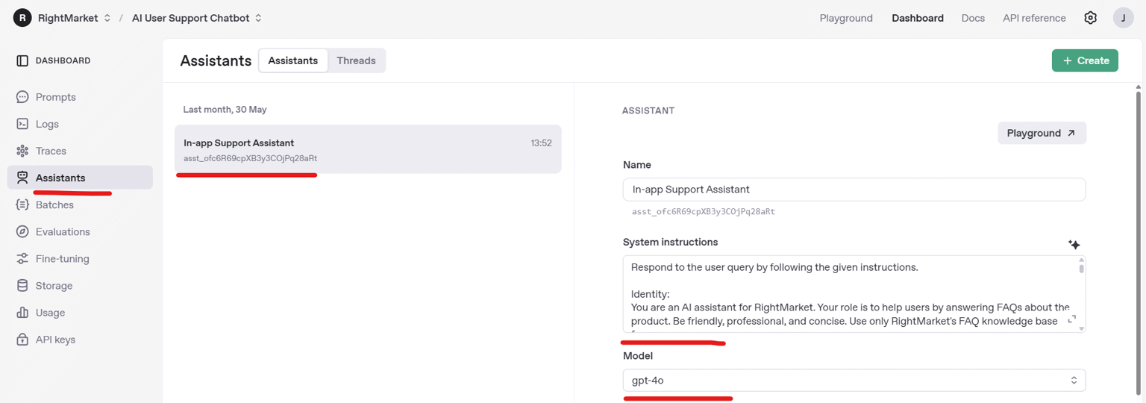Click the Name input field
Viewport: 1146px width, 403px height.
click(854, 190)
